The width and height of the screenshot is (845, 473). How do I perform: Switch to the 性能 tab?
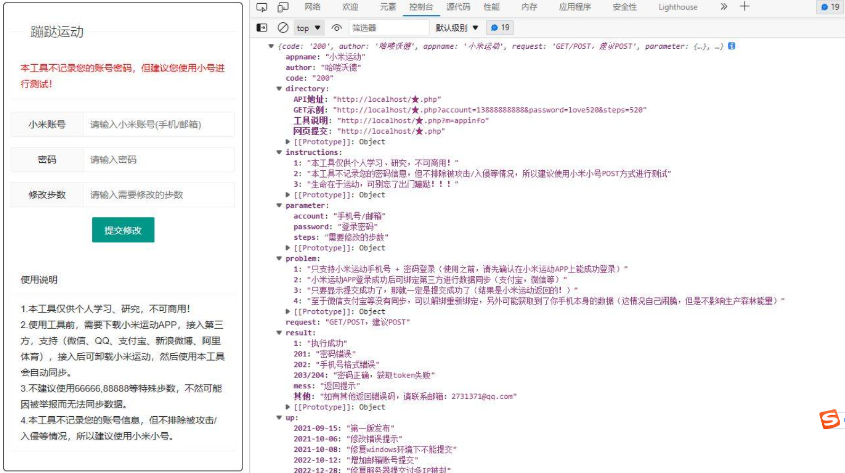tap(492, 7)
